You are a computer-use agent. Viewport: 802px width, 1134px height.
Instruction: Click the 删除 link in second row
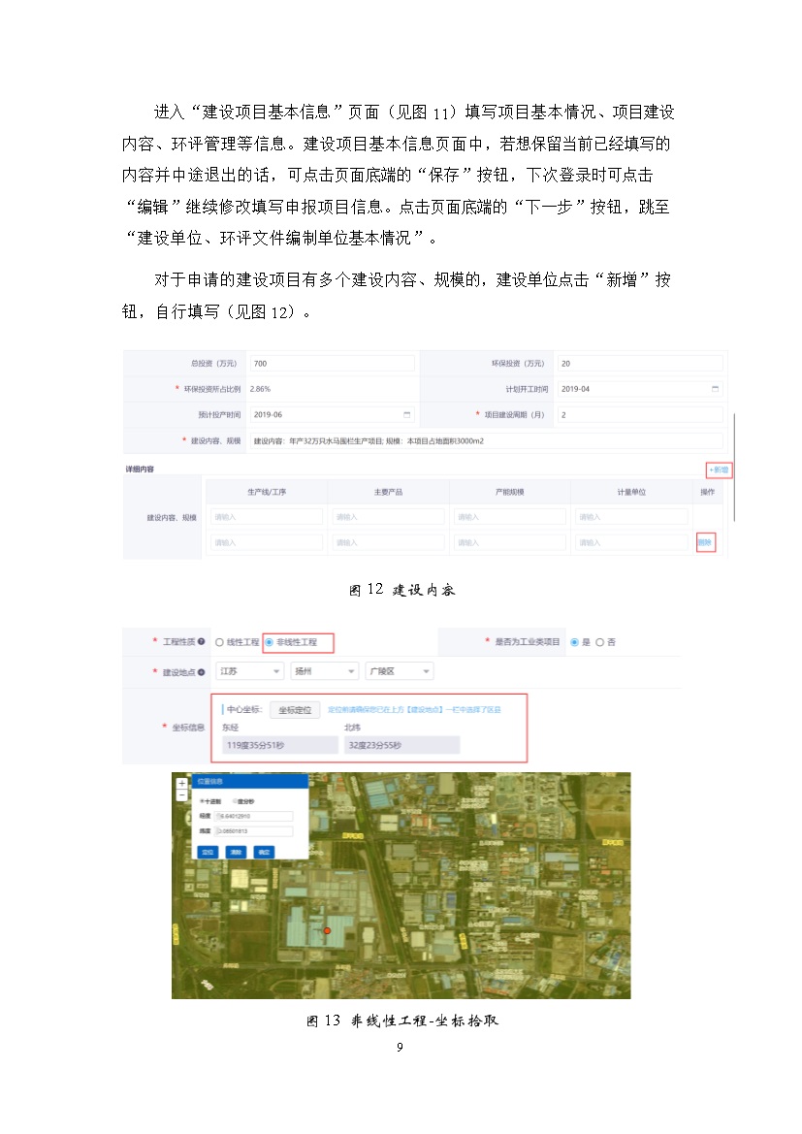pos(705,543)
